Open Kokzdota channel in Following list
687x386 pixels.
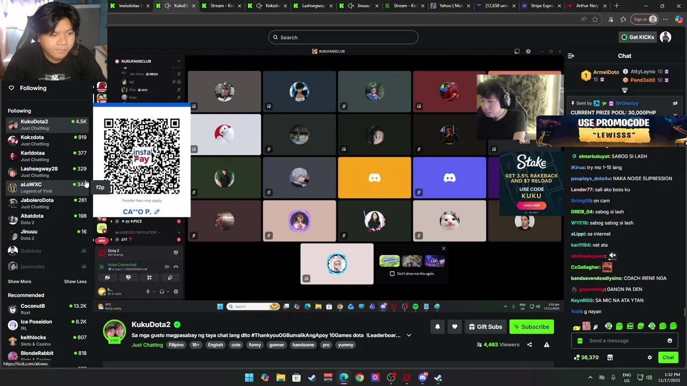tap(47, 140)
